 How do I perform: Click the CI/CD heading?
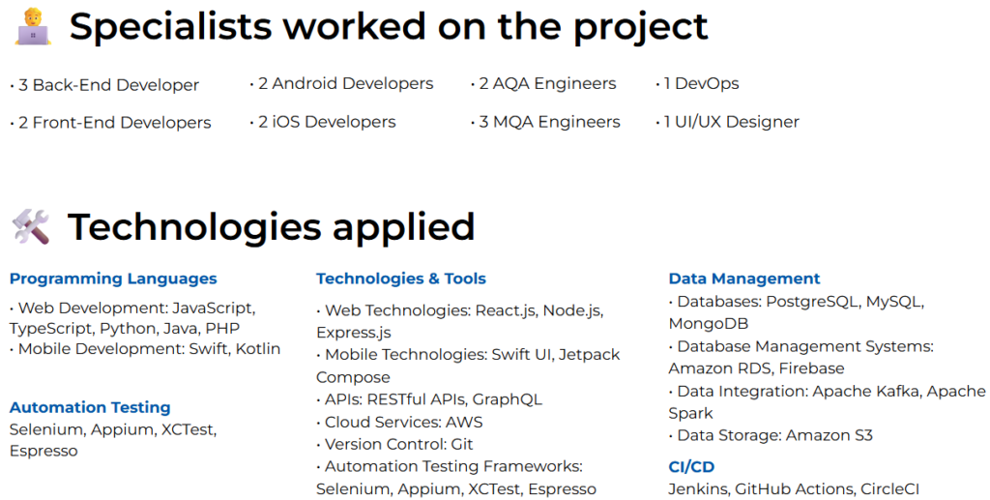(691, 466)
